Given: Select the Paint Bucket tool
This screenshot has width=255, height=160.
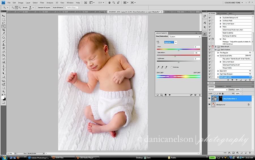Looking at the screenshot, I should tap(3, 55).
